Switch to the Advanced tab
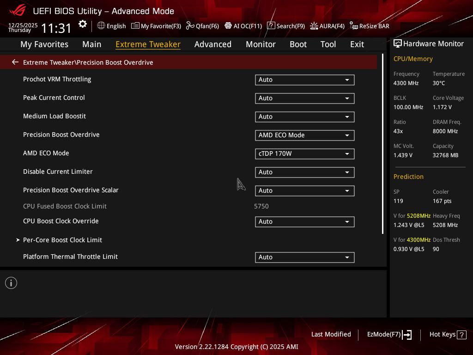Viewport: 473px width, 355px height. pyautogui.click(x=212, y=44)
